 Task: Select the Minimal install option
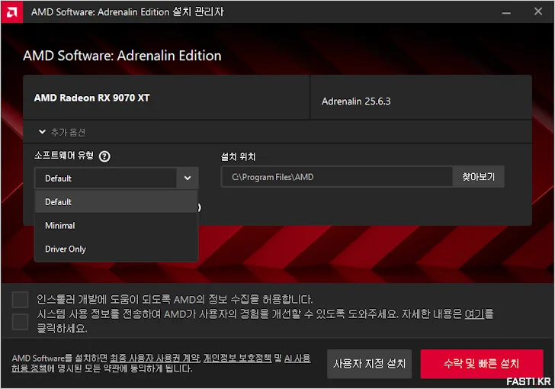tap(116, 225)
